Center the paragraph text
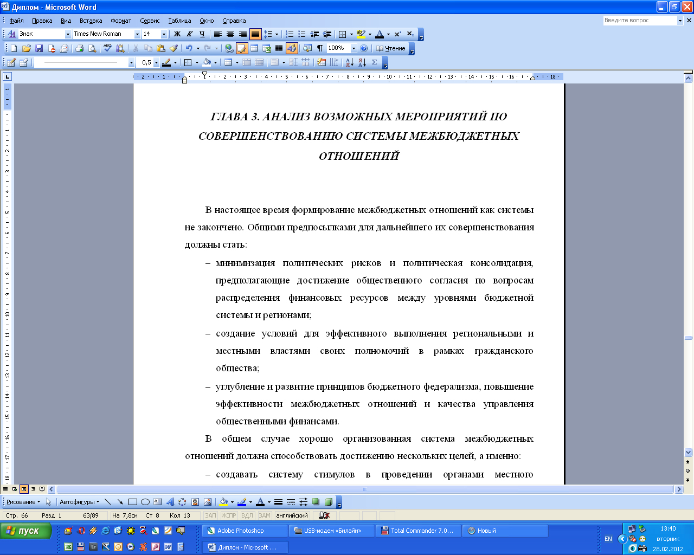 (230, 34)
